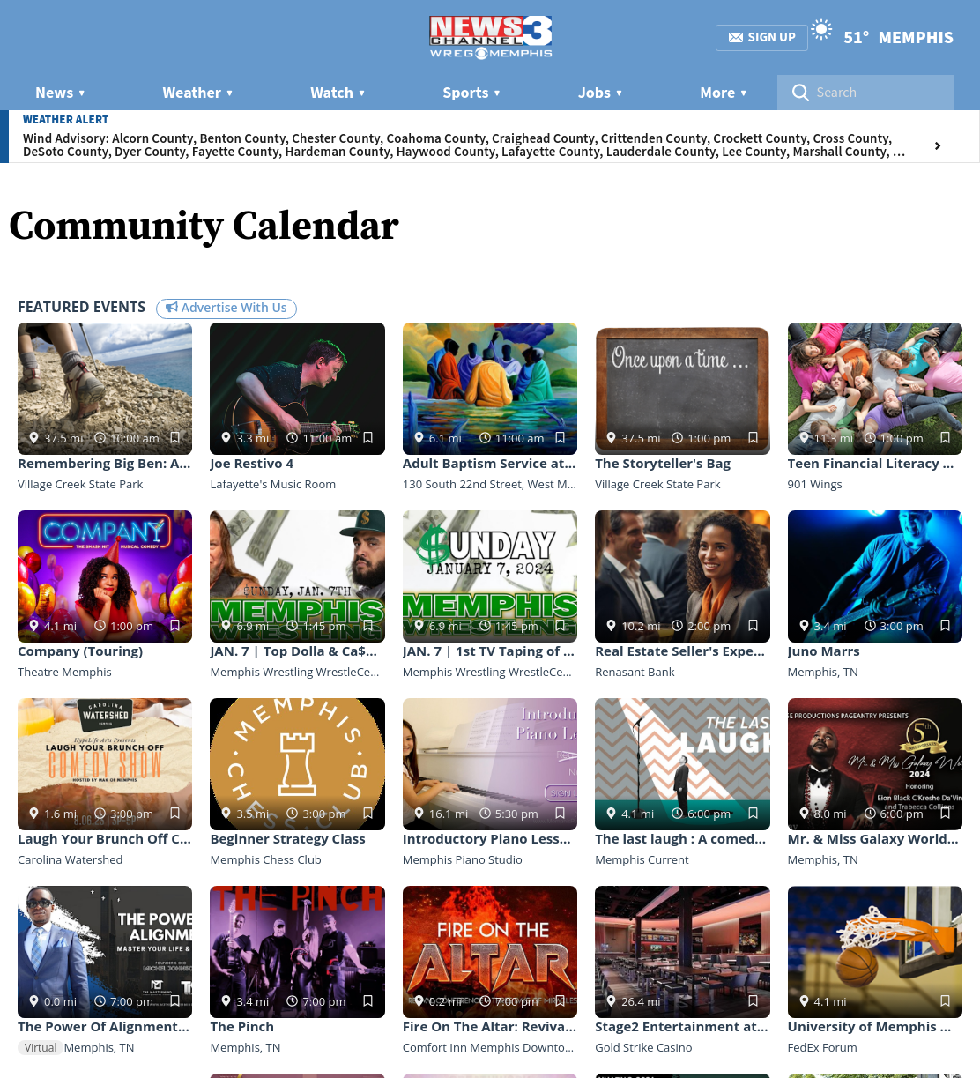980x1078 pixels.
Task: Open the 51° Memphis weather link
Action: [898, 37]
